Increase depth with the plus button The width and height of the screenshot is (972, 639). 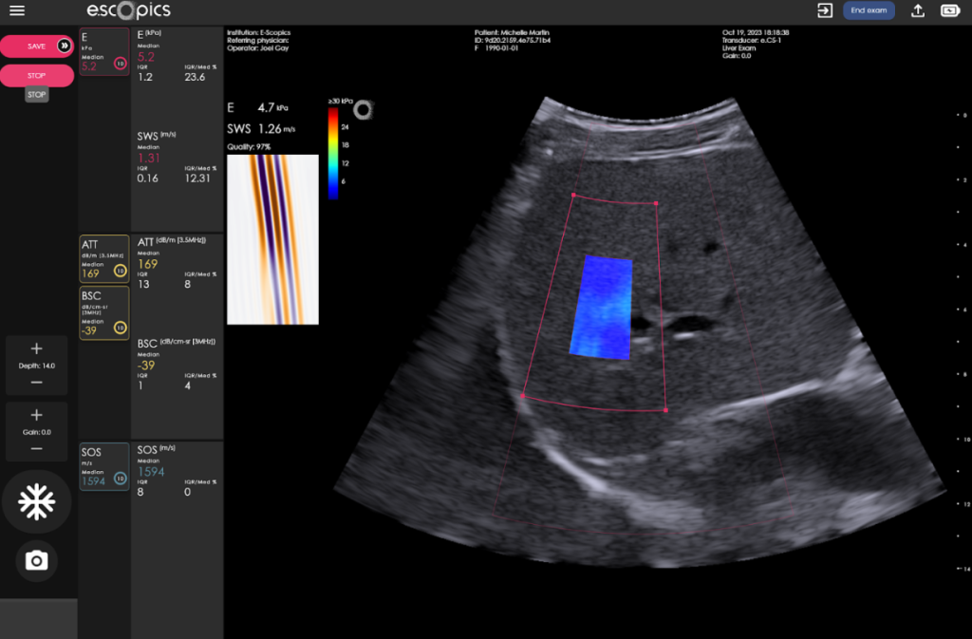[37, 348]
